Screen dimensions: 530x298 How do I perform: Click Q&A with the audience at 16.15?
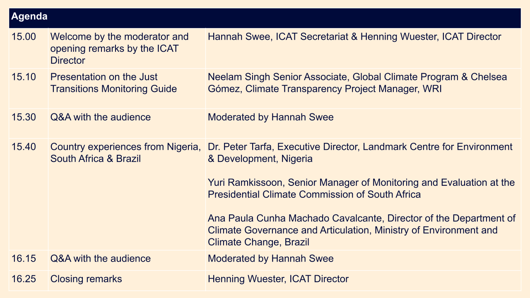(101, 259)
